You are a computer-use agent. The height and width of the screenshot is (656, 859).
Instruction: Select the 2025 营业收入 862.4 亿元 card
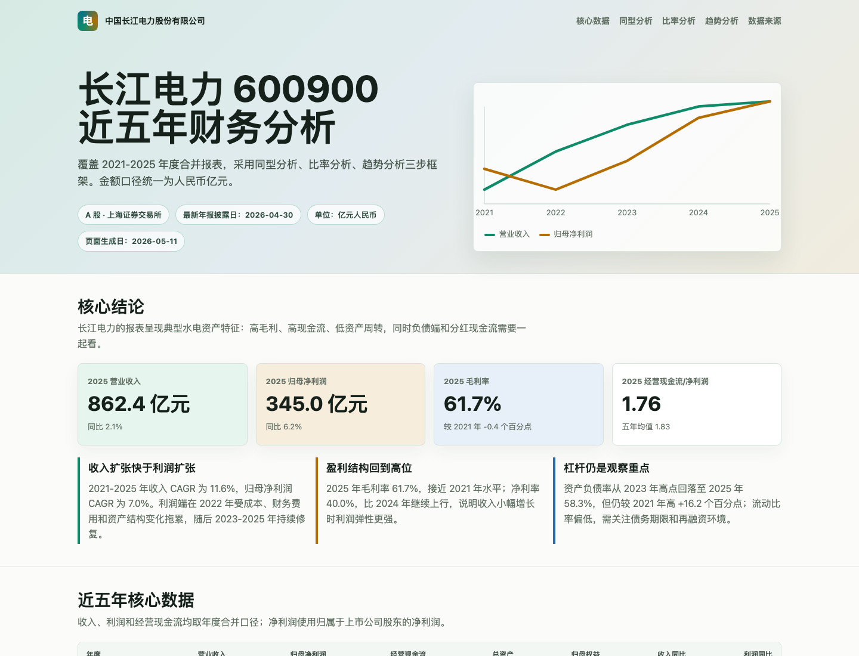(162, 404)
